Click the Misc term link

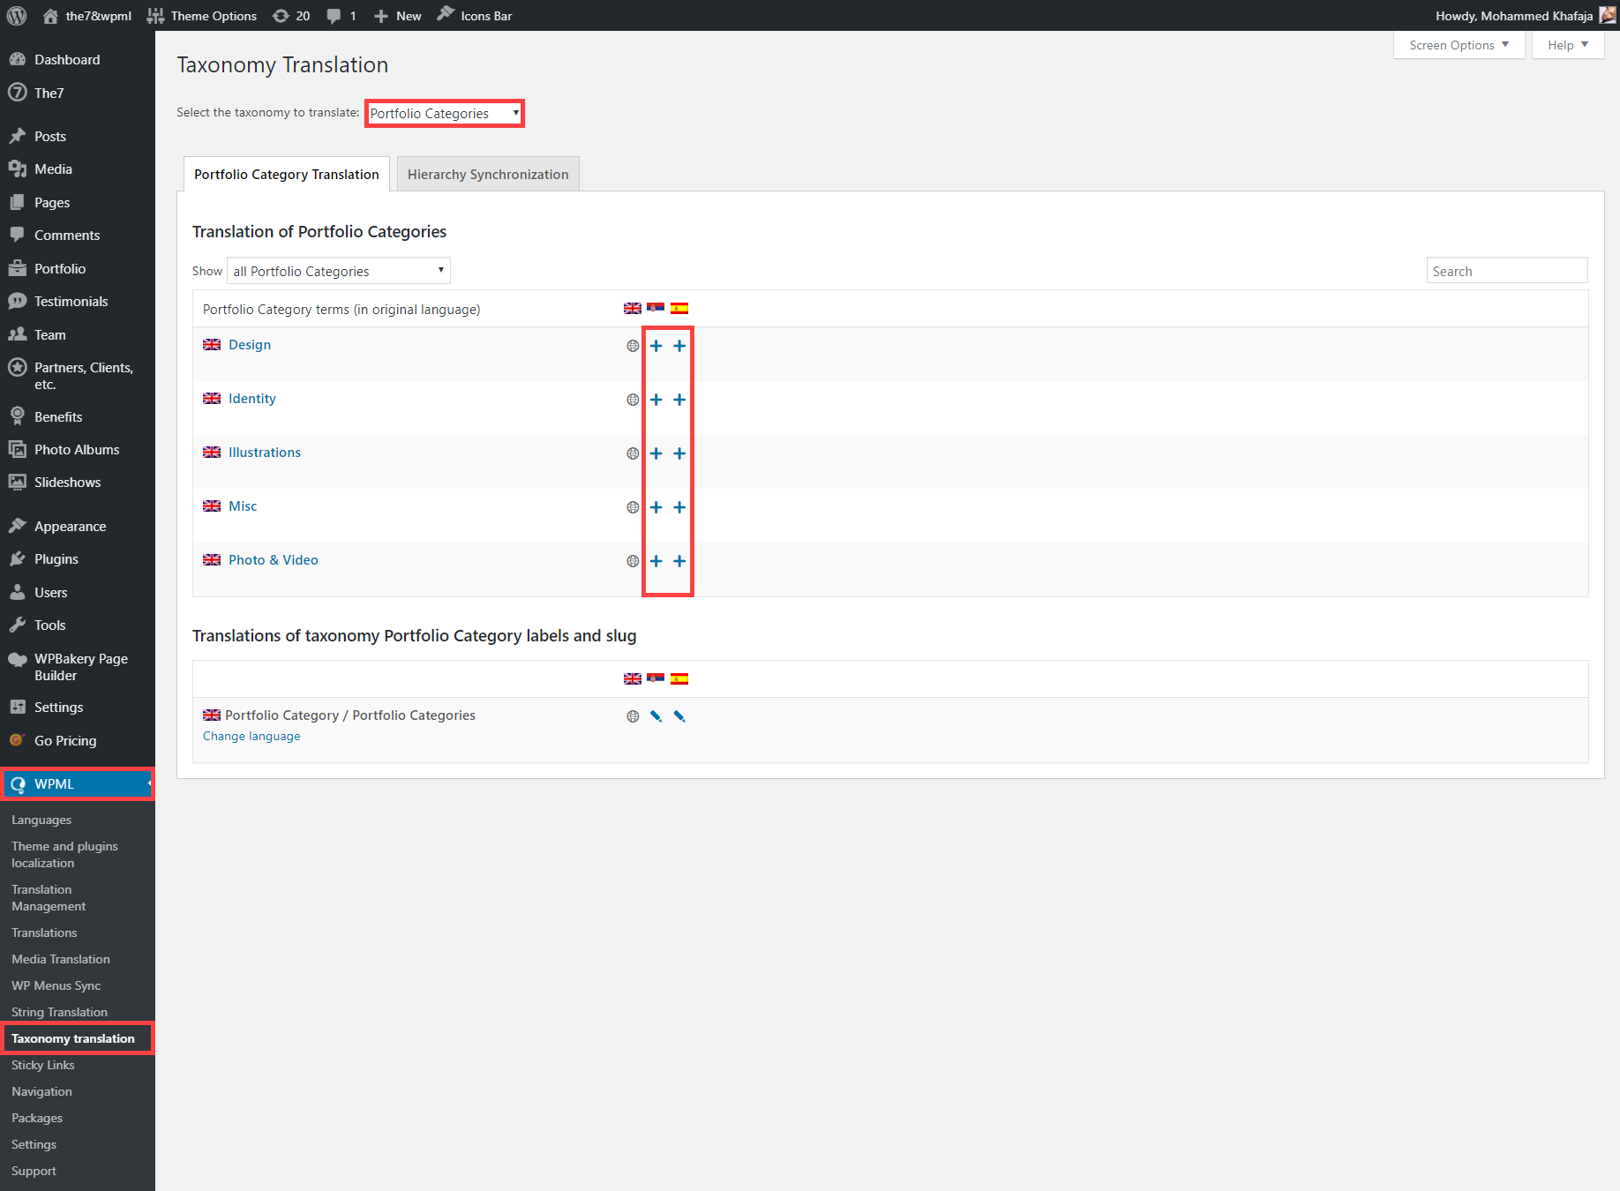pos(243,506)
